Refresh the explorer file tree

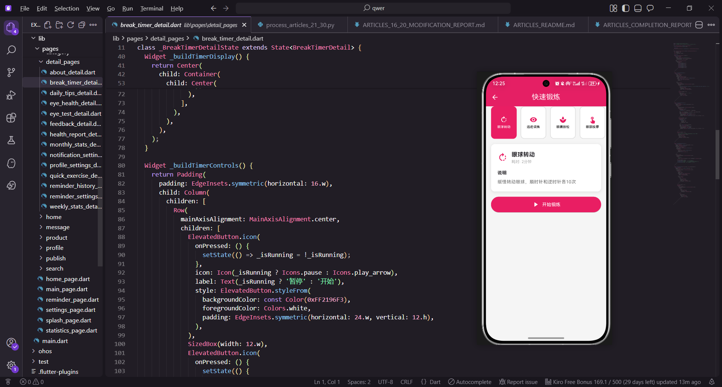coord(70,25)
